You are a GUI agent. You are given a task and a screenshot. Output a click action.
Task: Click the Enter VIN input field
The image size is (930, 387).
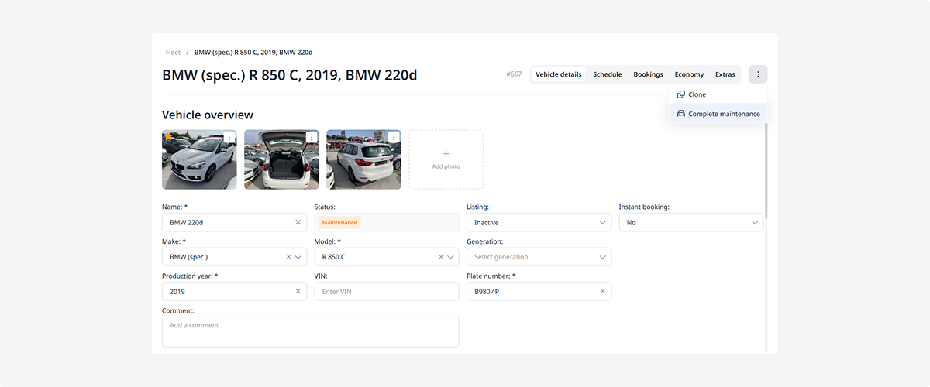click(x=386, y=292)
